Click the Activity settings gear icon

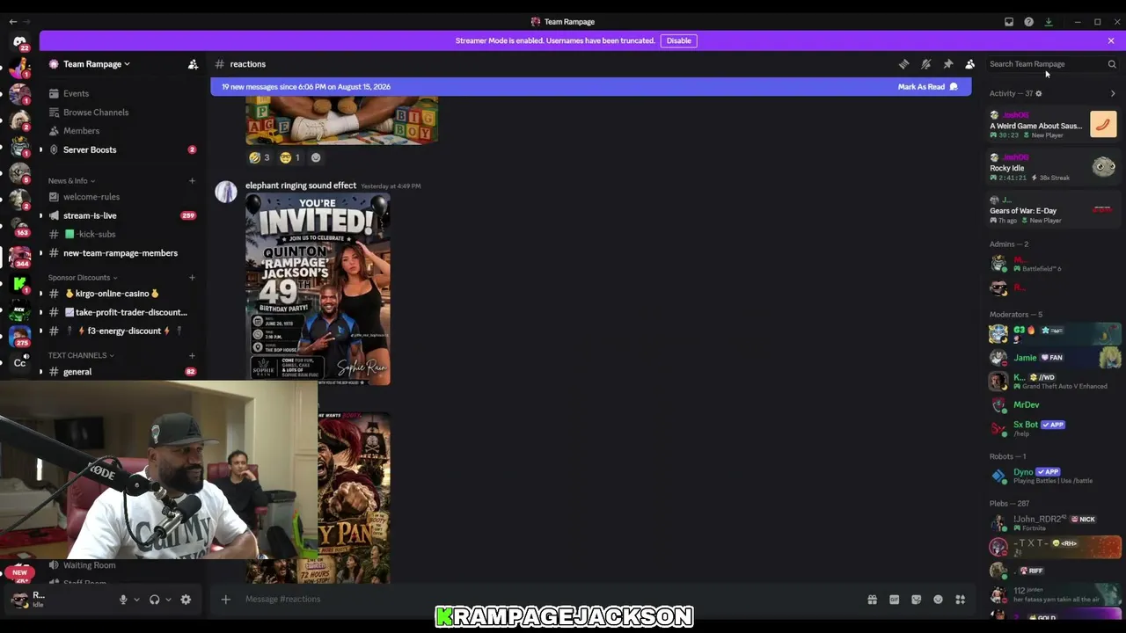click(1038, 93)
